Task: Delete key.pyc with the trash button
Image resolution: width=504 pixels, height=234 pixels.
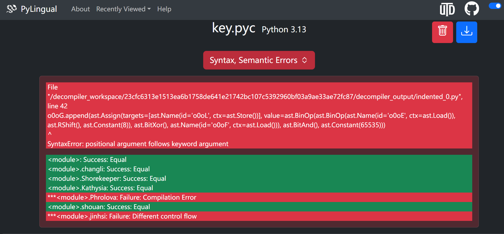Action: [x=442, y=32]
